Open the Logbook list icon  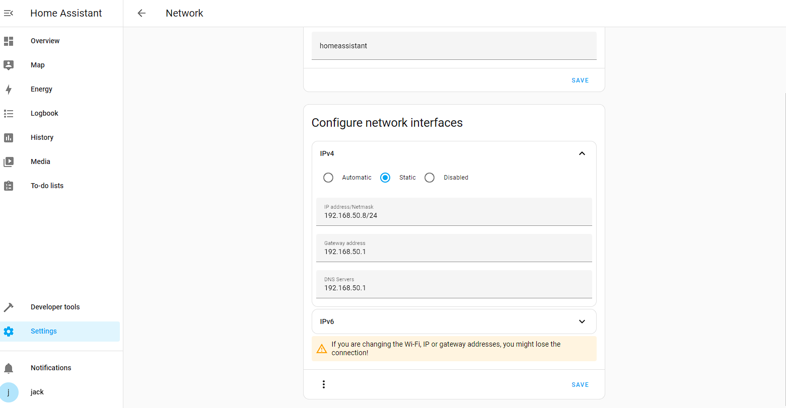(9, 114)
